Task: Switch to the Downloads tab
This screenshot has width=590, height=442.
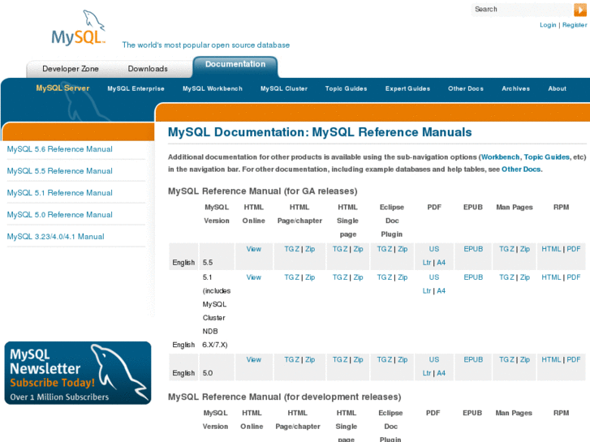Action: [x=148, y=69]
